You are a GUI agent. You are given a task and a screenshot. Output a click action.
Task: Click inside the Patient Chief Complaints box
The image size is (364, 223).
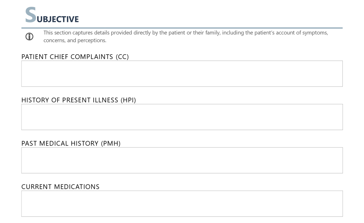coord(182,74)
